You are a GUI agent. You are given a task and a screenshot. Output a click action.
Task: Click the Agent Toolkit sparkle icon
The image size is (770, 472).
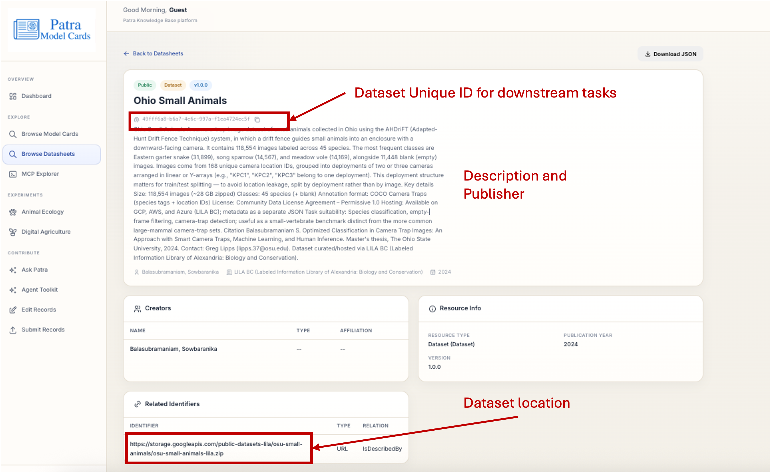[13, 290]
